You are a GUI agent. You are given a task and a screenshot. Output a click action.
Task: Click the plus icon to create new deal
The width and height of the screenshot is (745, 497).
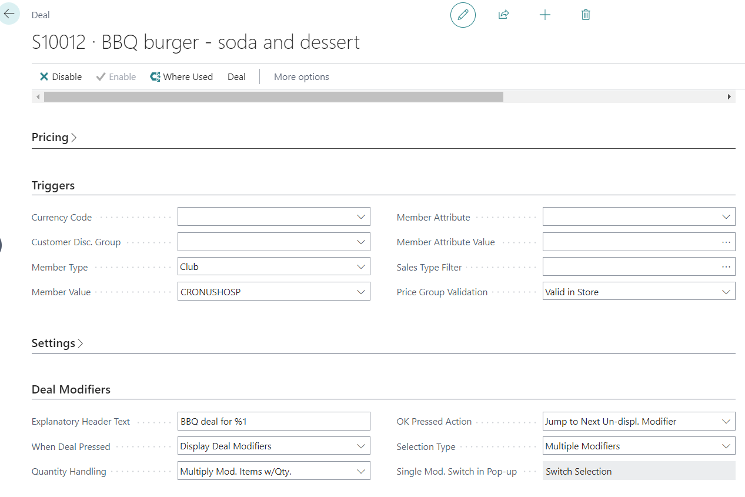(545, 15)
